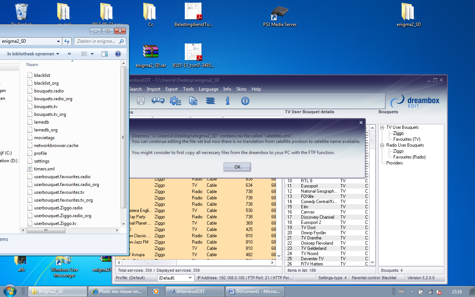Click the 'Zoeken in enigma...' search field
475x297 pixels.
tap(100, 41)
